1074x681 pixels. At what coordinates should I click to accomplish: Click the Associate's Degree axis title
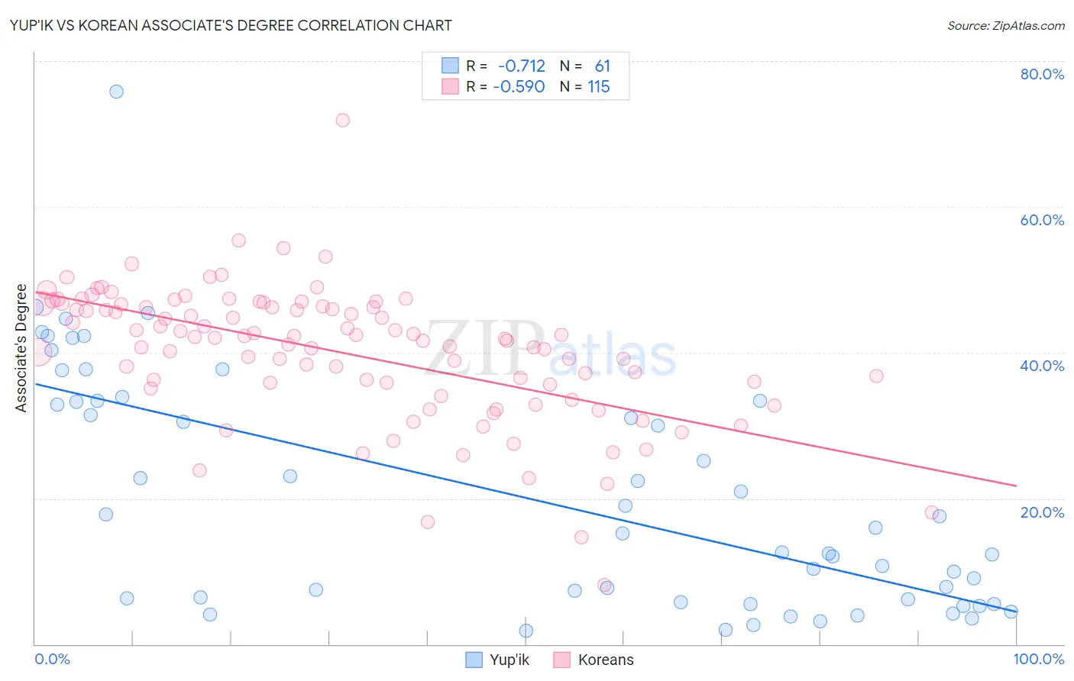coord(21,348)
